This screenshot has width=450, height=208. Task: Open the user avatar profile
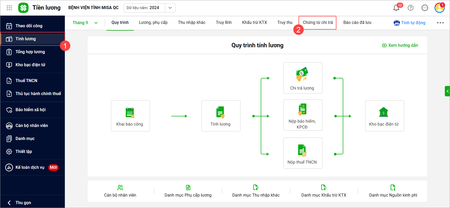pos(440,8)
